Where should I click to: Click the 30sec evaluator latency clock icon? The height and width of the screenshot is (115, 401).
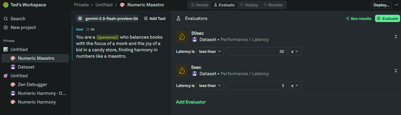pos(182,37)
